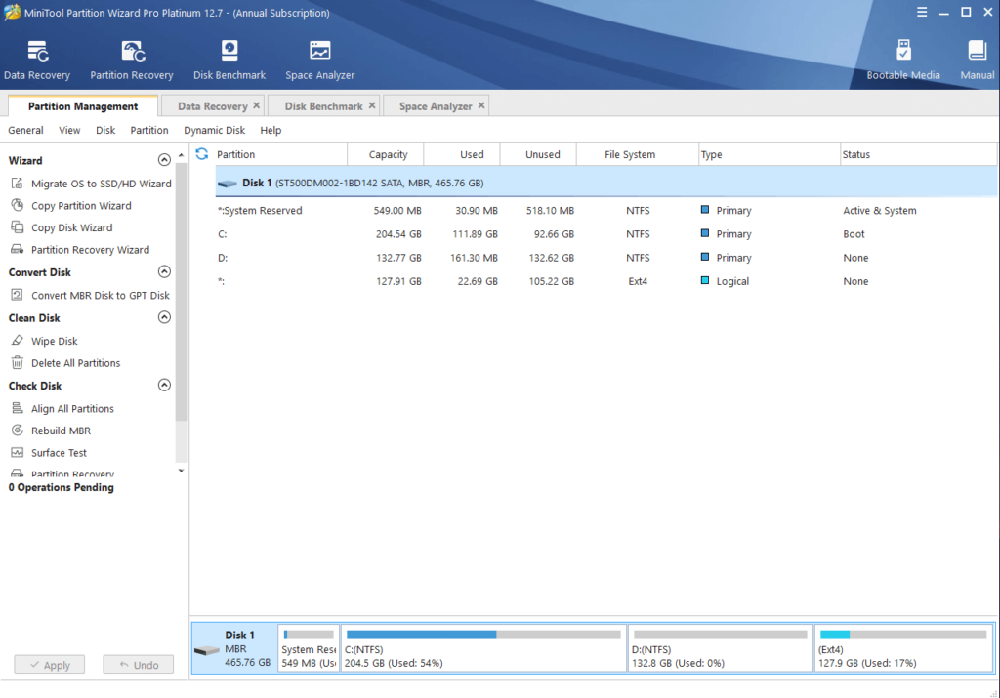Click the Disk 1 drive icon in partition list
Viewport: 1000px width, 698px height.
tap(227, 184)
